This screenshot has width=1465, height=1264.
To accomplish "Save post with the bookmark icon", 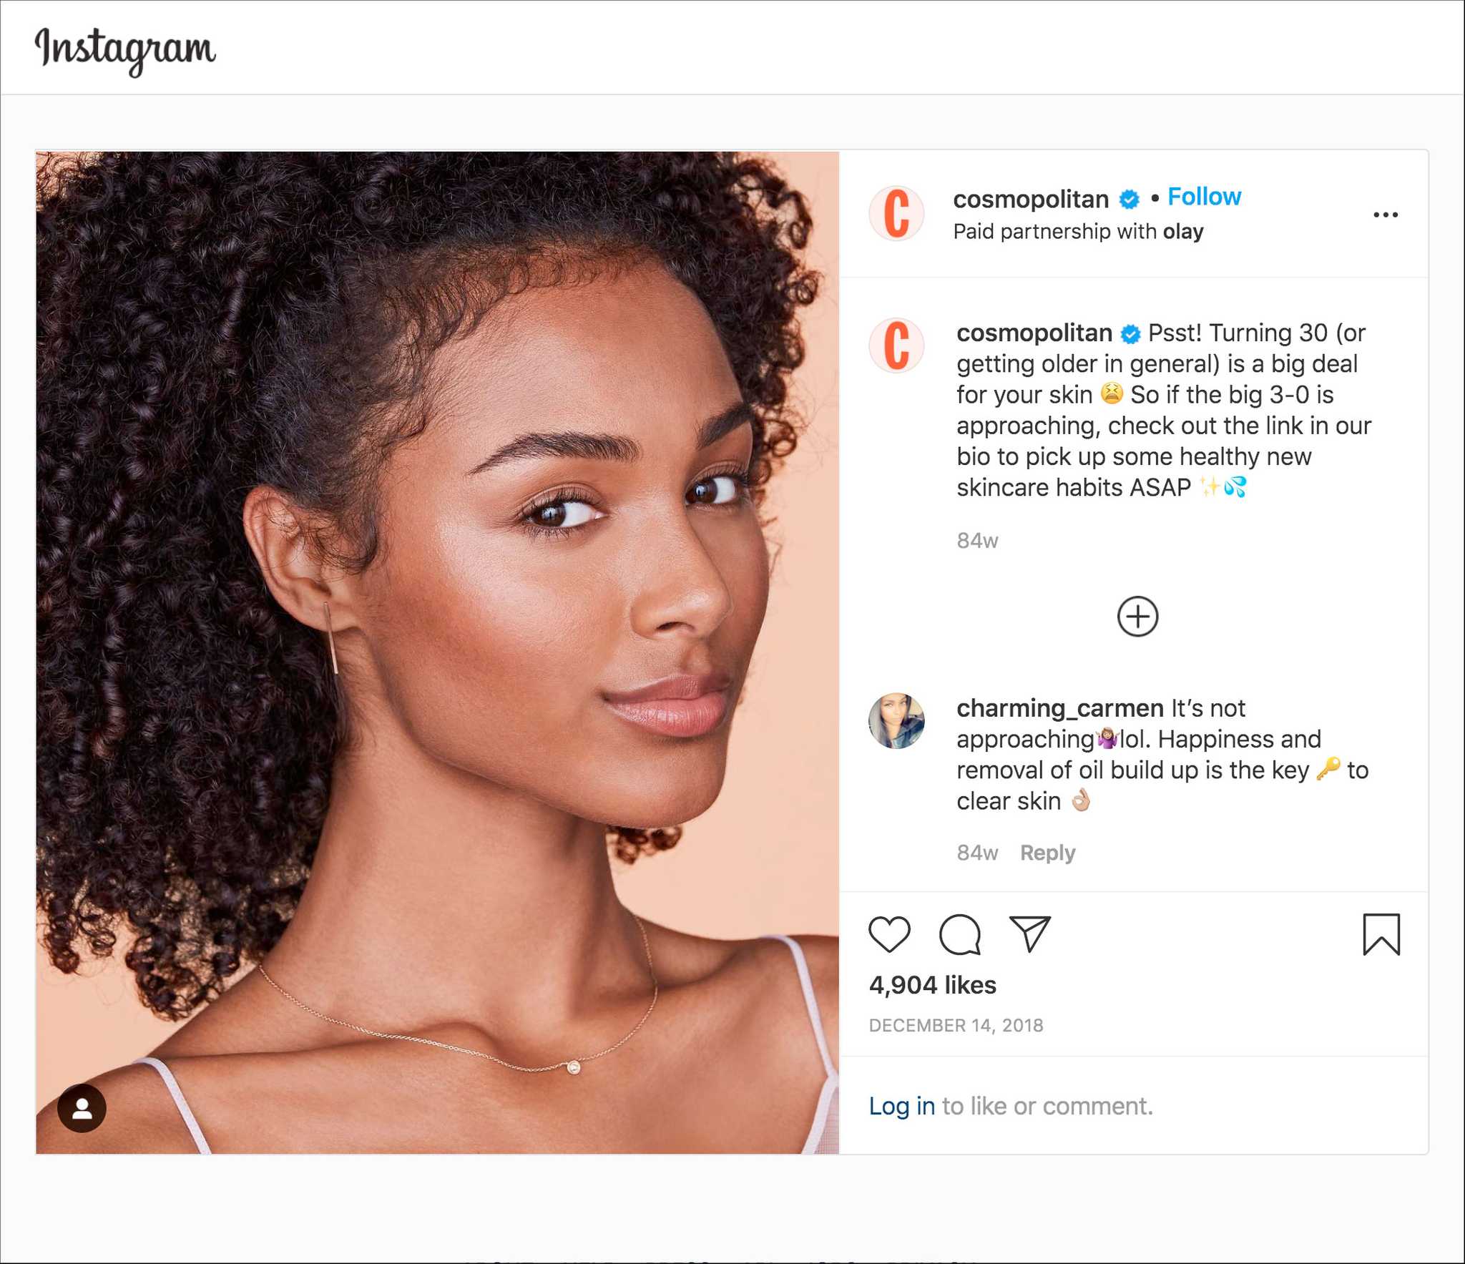I will pos(1381,934).
